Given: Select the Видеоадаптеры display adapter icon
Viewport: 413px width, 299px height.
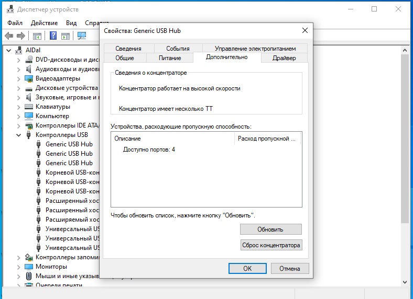Looking at the screenshot, I should 30,78.
